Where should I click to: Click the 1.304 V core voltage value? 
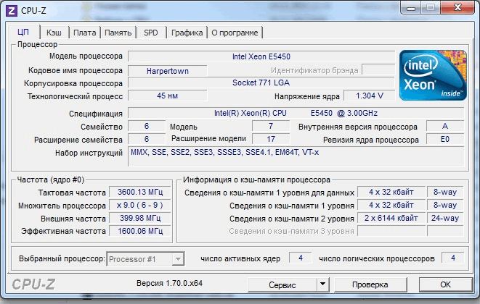(369, 96)
